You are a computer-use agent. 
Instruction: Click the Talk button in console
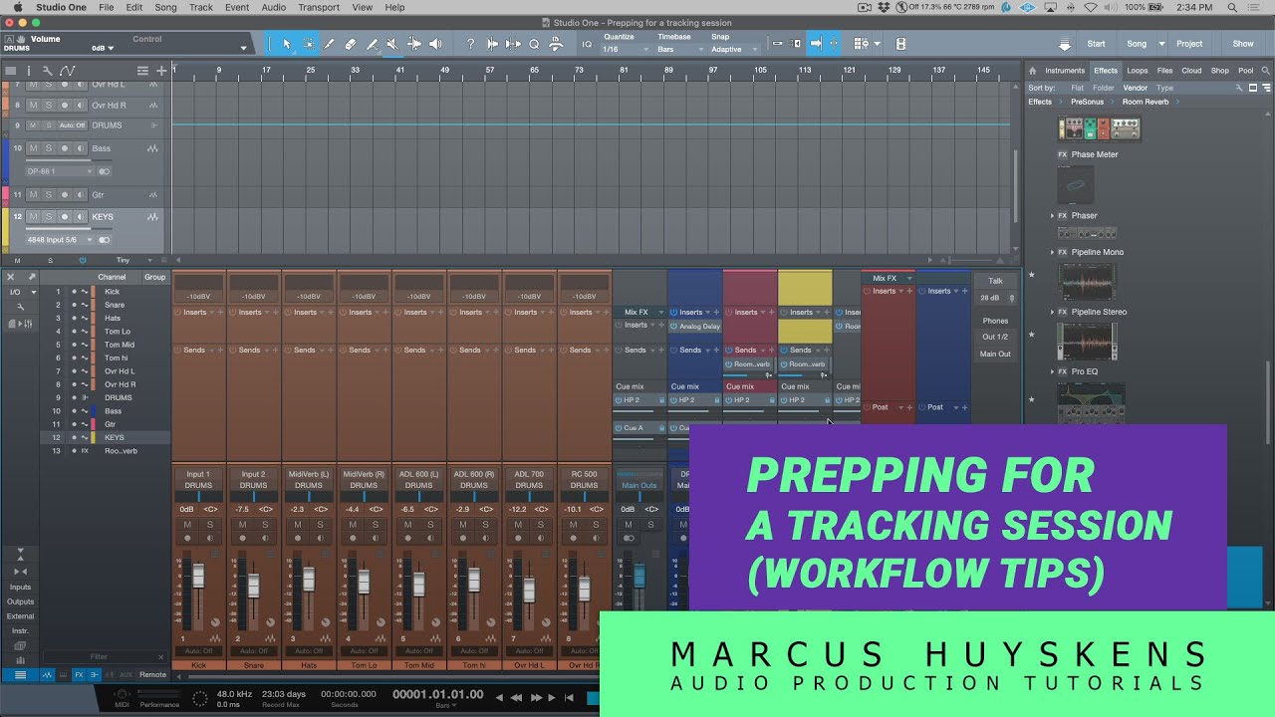(995, 281)
